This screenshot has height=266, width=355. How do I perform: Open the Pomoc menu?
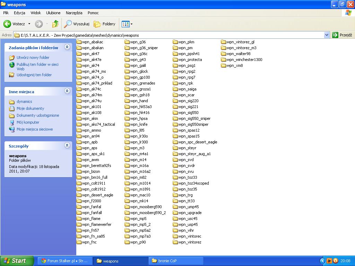pyautogui.click(x=93, y=13)
